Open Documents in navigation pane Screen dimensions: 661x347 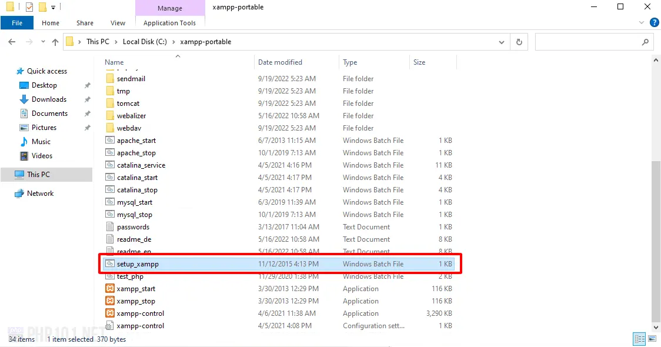(x=49, y=114)
